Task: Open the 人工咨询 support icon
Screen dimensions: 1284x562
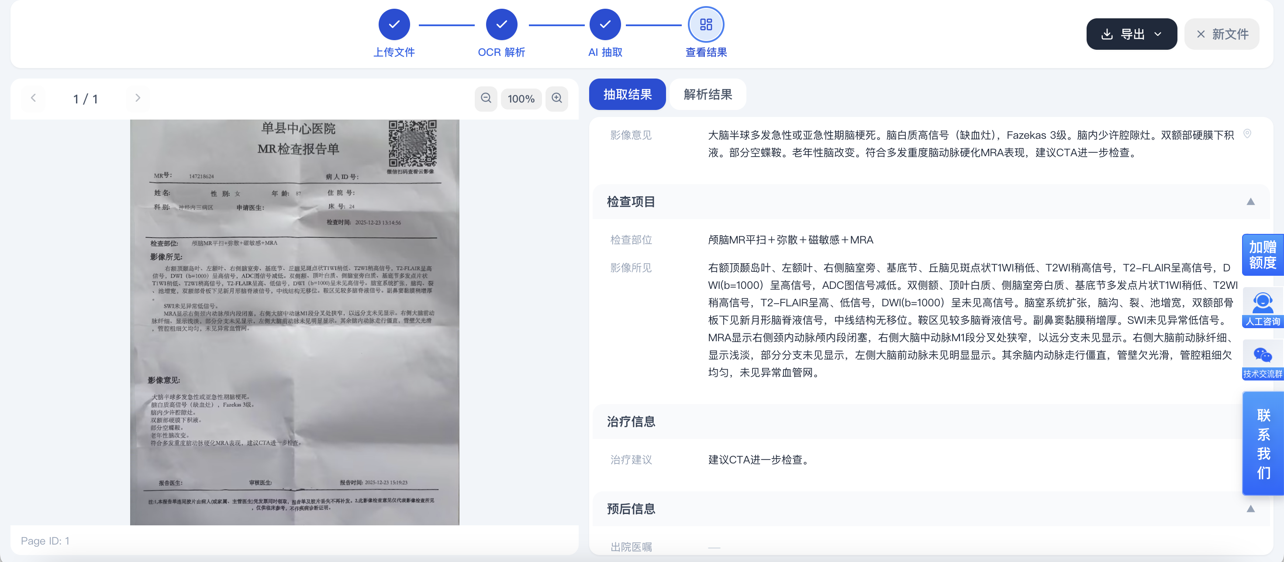Action: (x=1263, y=308)
